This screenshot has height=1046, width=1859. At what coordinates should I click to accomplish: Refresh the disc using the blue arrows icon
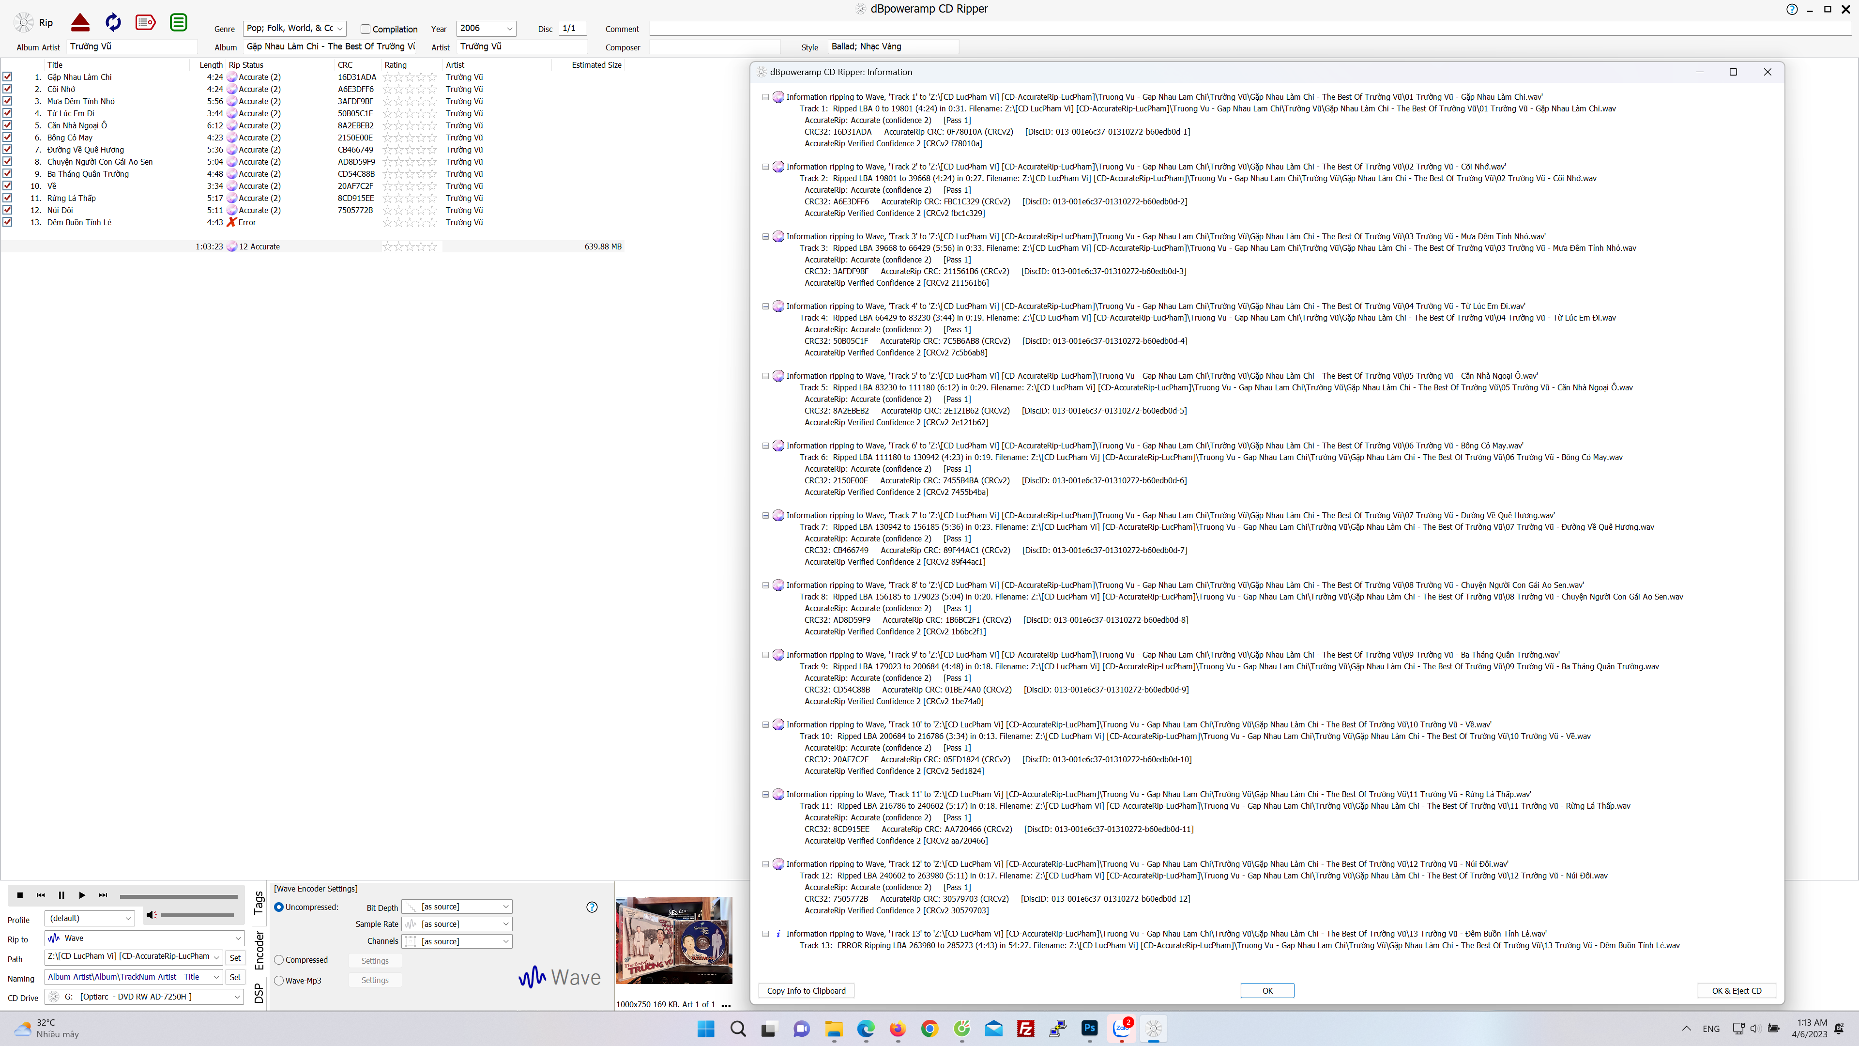click(x=113, y=22)
